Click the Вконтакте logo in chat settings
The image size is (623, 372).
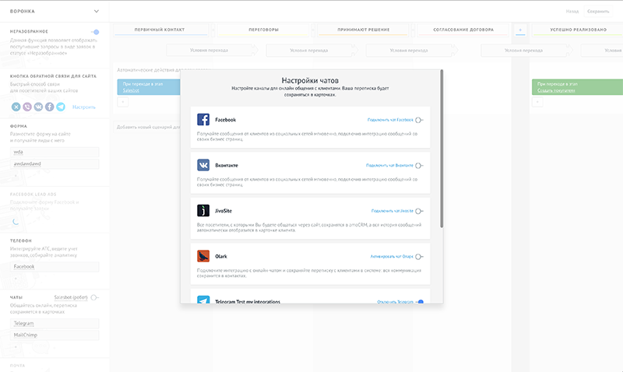203,165
